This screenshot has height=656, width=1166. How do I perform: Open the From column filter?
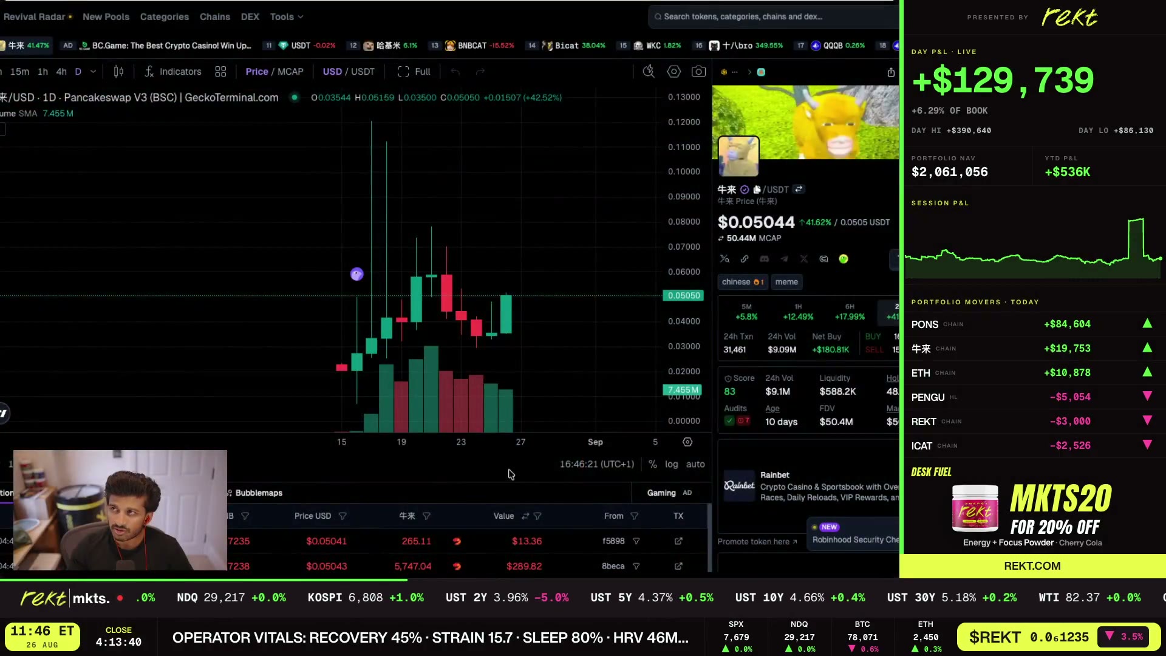click(634, 516)
